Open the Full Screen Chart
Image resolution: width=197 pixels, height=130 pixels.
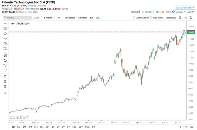click(x=185, y=8)
